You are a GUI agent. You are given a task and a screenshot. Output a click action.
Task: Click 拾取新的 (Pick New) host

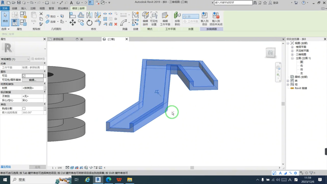[x=177, y=19]
